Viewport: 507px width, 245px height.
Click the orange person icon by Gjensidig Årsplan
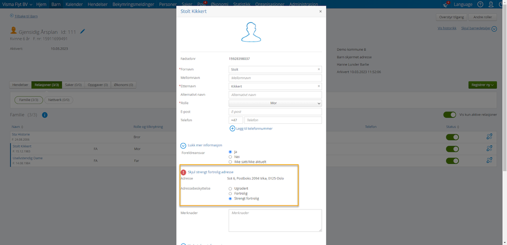[x=14, y=30]
